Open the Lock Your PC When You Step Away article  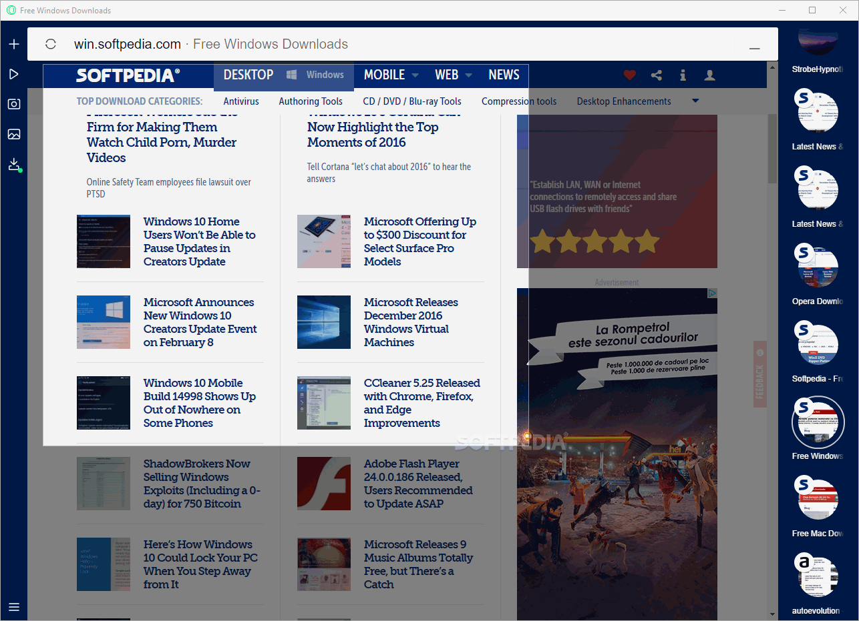coord(200,564)
